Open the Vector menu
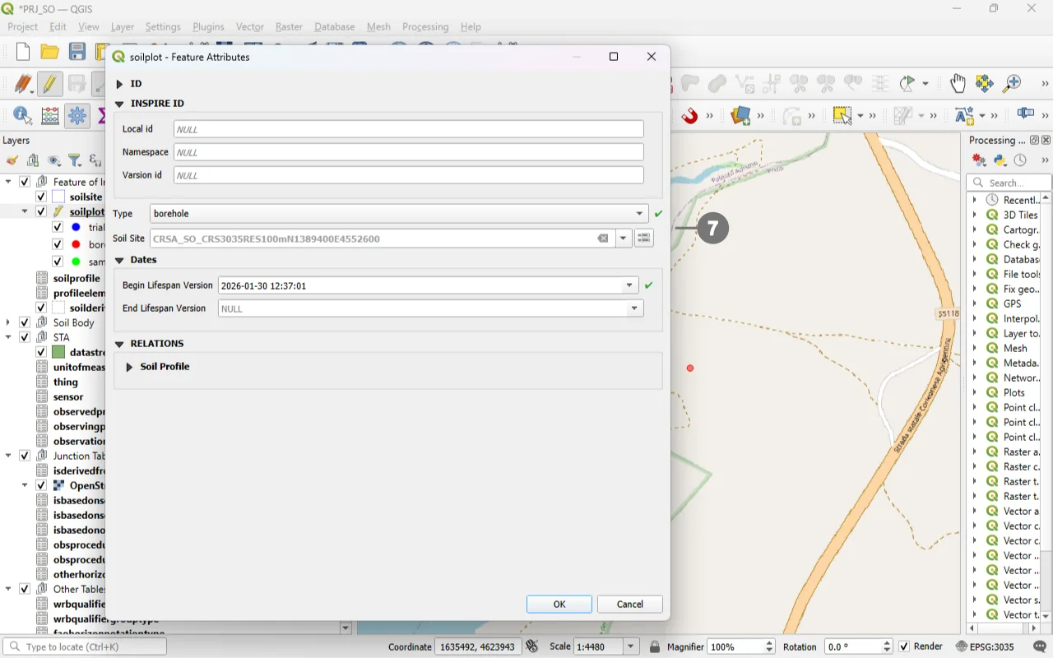Screen dimensions: 1053x658 250,26
